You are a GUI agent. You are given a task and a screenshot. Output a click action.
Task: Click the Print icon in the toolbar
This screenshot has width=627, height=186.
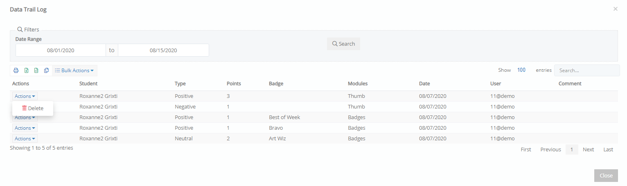tap(16, 71)
